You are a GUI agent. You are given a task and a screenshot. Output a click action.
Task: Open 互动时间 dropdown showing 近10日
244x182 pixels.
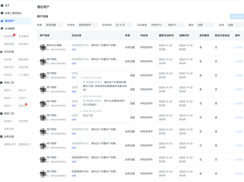(x=123, y=25)
